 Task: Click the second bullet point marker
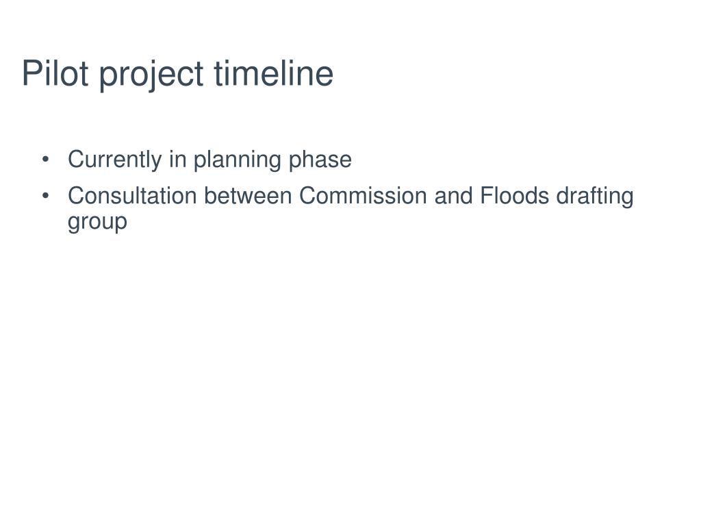[45, 196]
